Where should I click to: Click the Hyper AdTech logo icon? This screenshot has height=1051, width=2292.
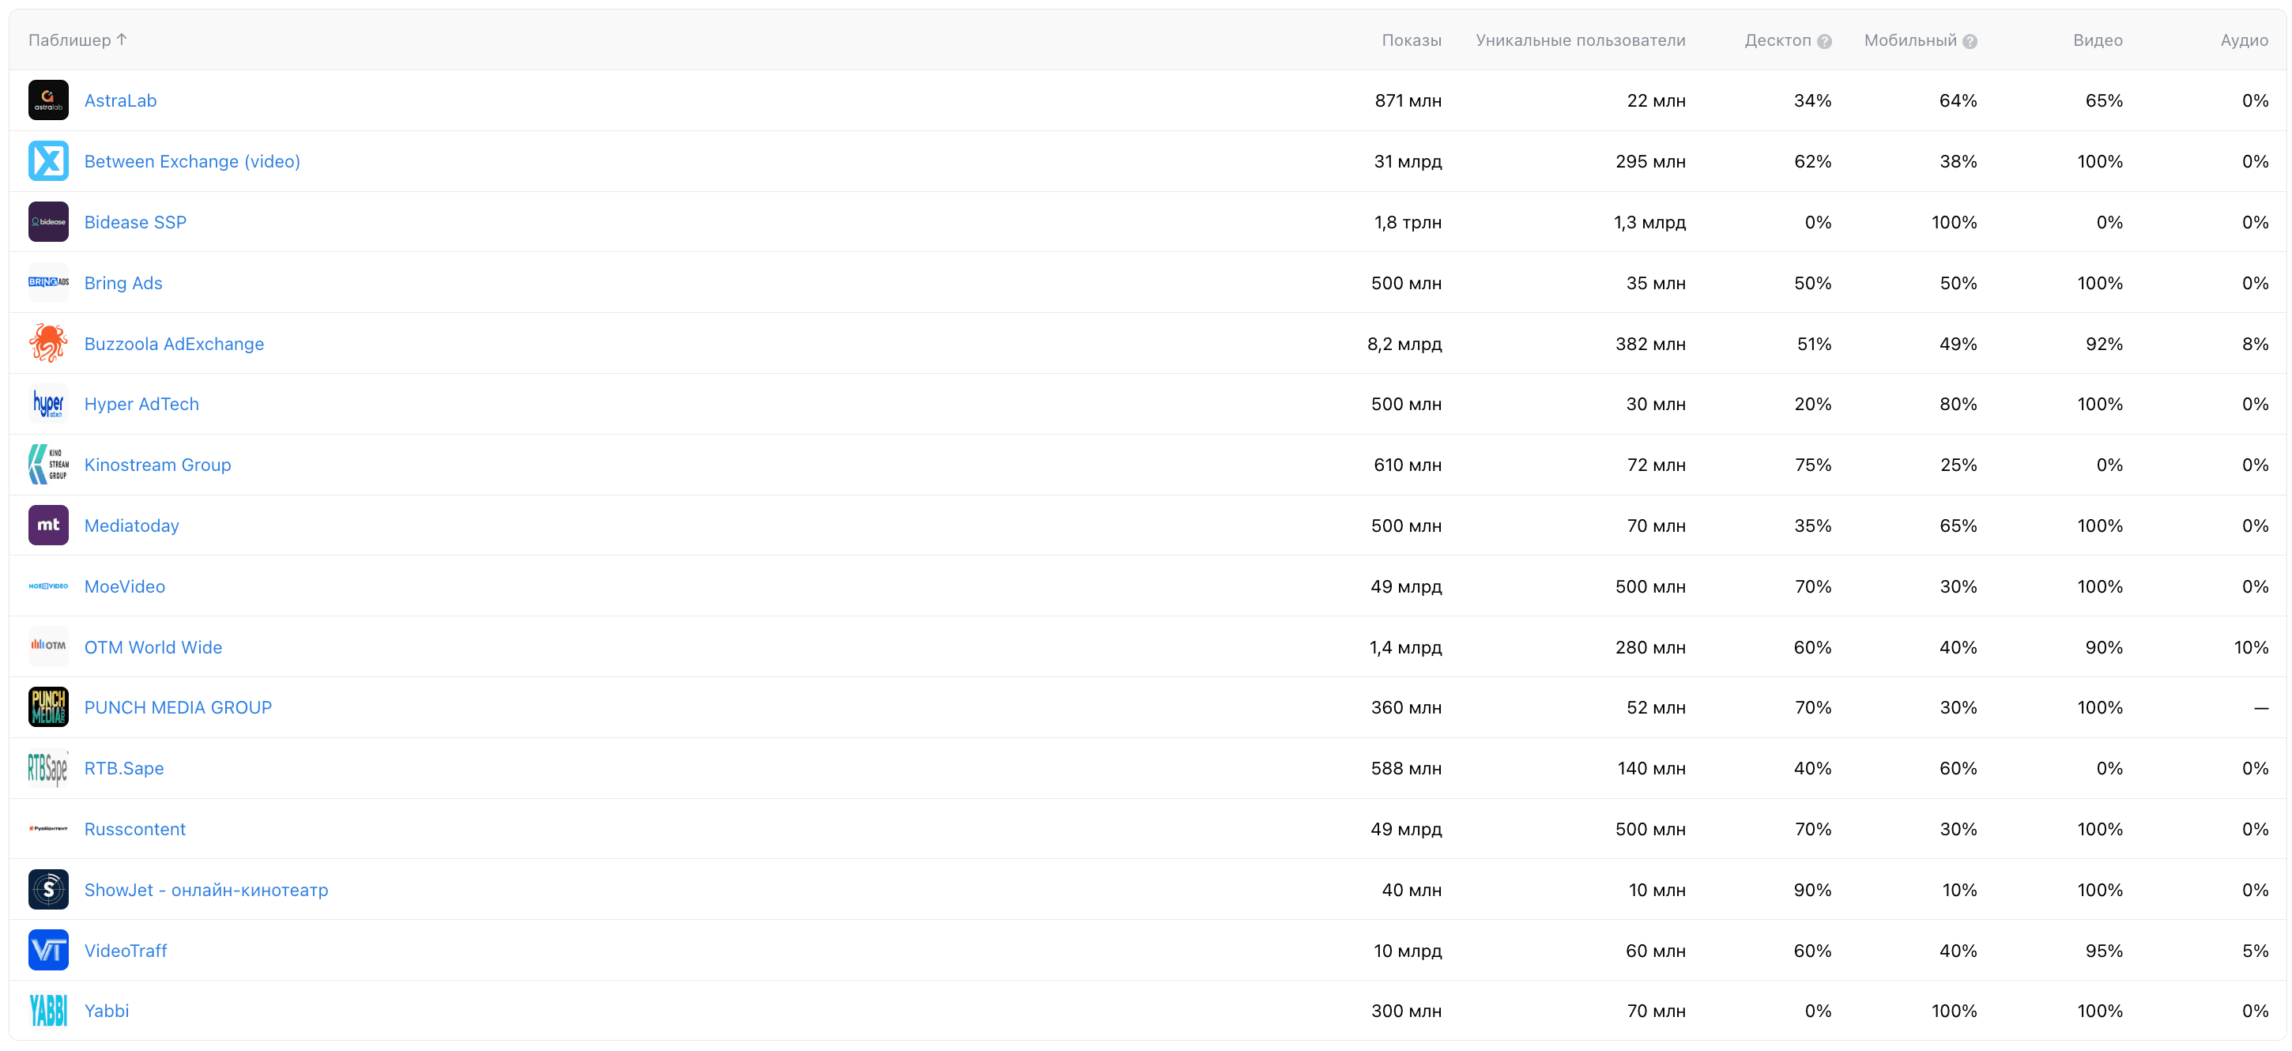(48, 404)
